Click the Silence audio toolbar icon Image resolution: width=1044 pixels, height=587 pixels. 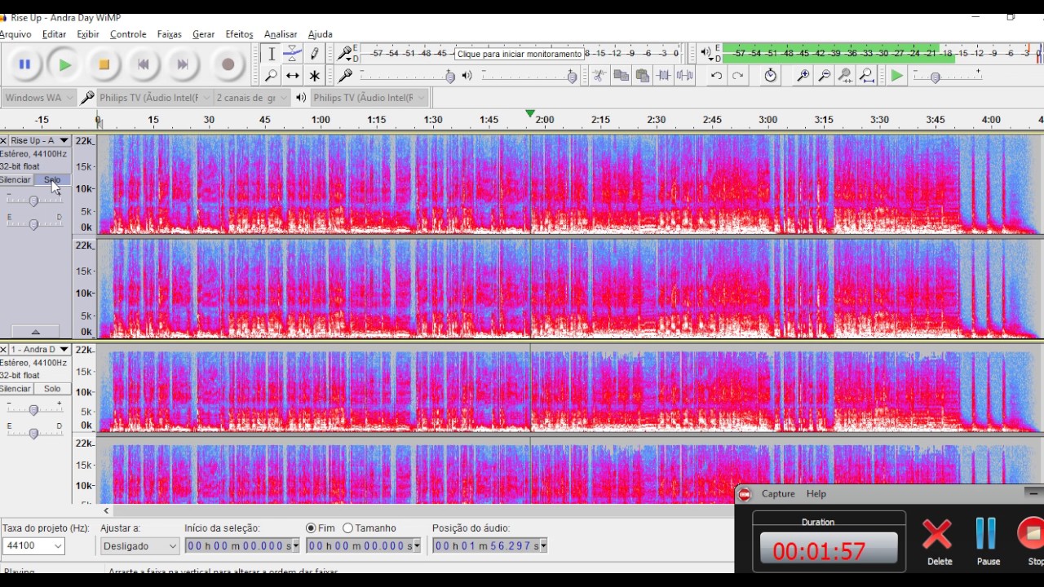[684, 76]
